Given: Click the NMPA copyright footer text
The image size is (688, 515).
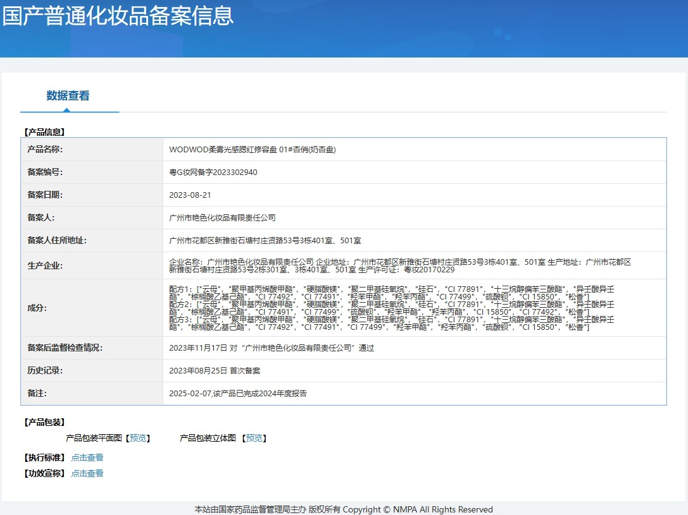Looking at the screenshot, I should point(344,509).
